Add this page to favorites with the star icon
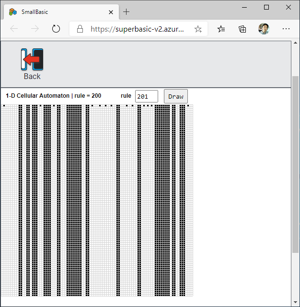 point(198,29)
